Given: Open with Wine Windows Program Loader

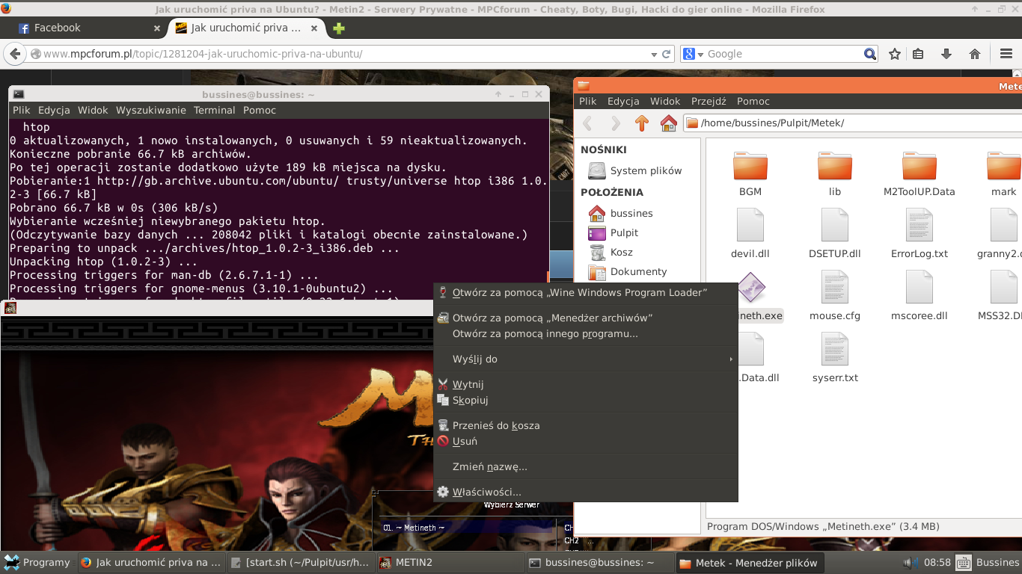Looking at the screenshot, I should click(x=585, y=292).
